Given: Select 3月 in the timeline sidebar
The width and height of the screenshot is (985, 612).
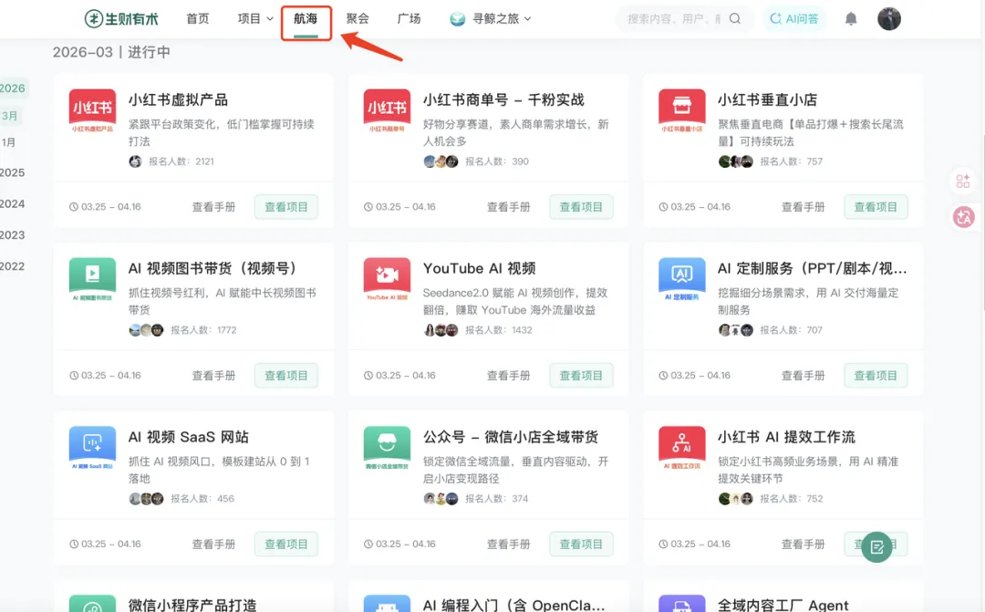Looking at the screenshot, I should click(9, 116).
